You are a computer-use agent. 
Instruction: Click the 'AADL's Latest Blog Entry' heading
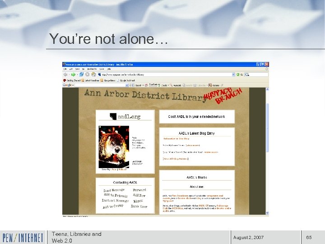(196, 133)
